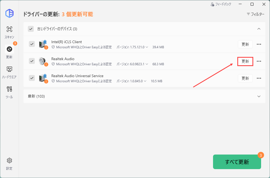Open the スキャン (Scan) sidebar page

point(9,32)
